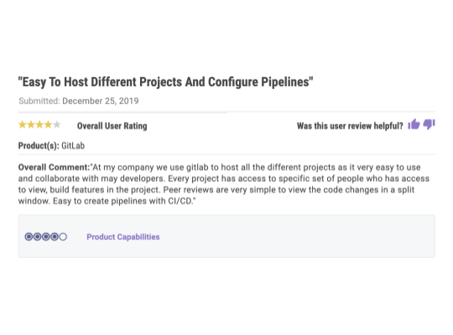Screen dimensions: 453x335
Task: Choose the fourth filled capability rating circle
Action: click(x=55, y=237)
